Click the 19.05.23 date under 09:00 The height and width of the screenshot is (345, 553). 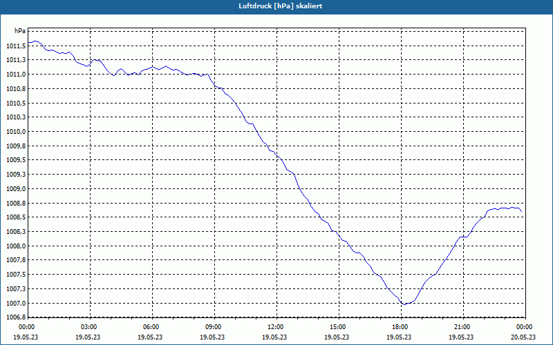212,337
